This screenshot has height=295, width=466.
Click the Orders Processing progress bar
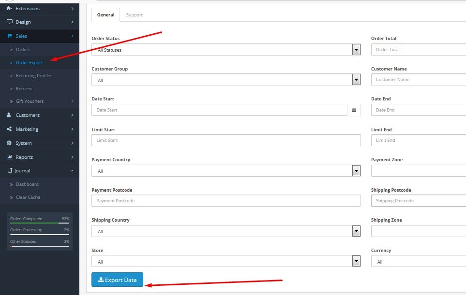40,235
